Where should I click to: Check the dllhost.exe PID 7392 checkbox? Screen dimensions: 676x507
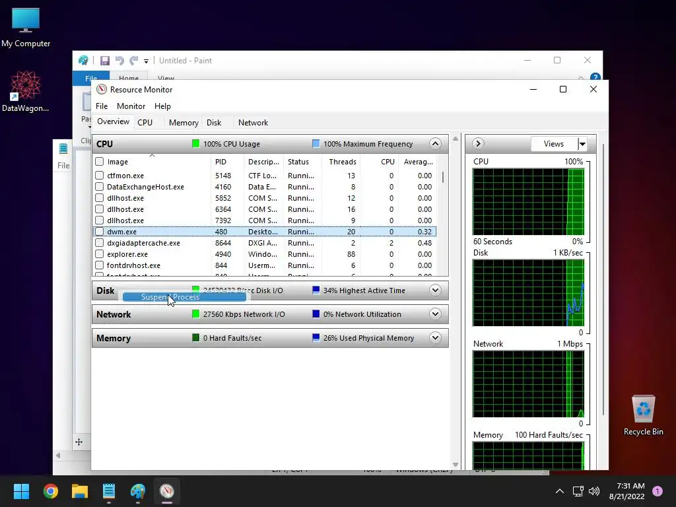100,220
